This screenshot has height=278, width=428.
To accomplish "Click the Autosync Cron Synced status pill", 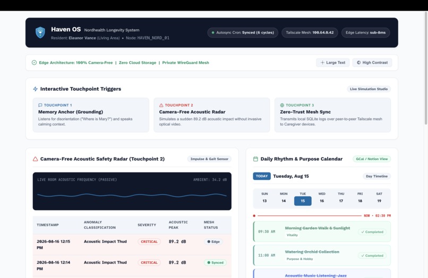I will pos(243,32).
